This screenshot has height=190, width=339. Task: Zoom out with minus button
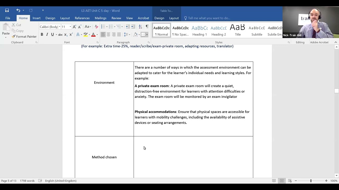(296, 181)
